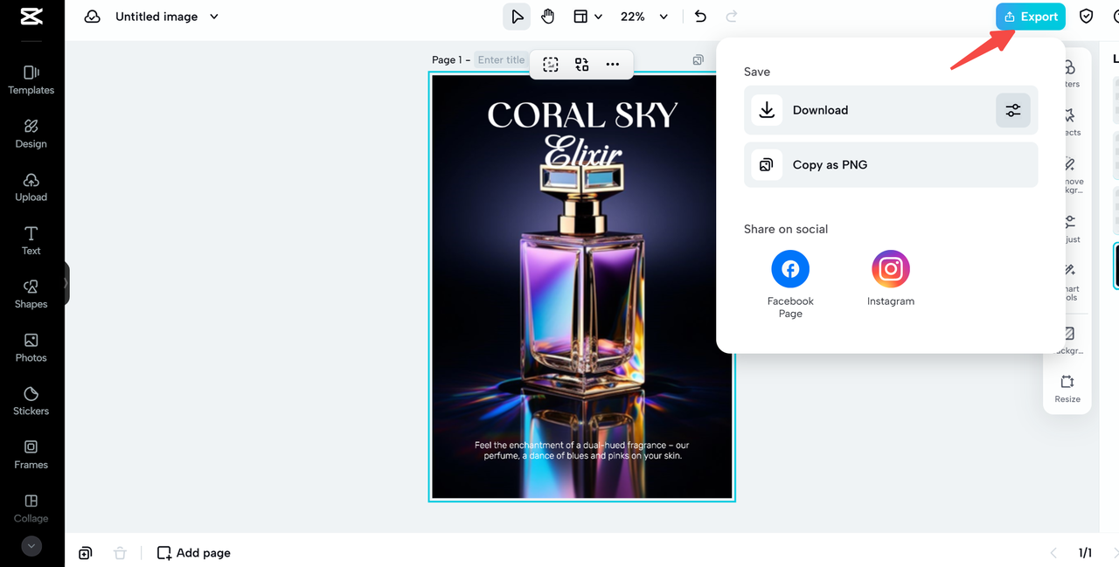
Task: Click the 1/1 page indicator
Action: (x=1085, y=553)
